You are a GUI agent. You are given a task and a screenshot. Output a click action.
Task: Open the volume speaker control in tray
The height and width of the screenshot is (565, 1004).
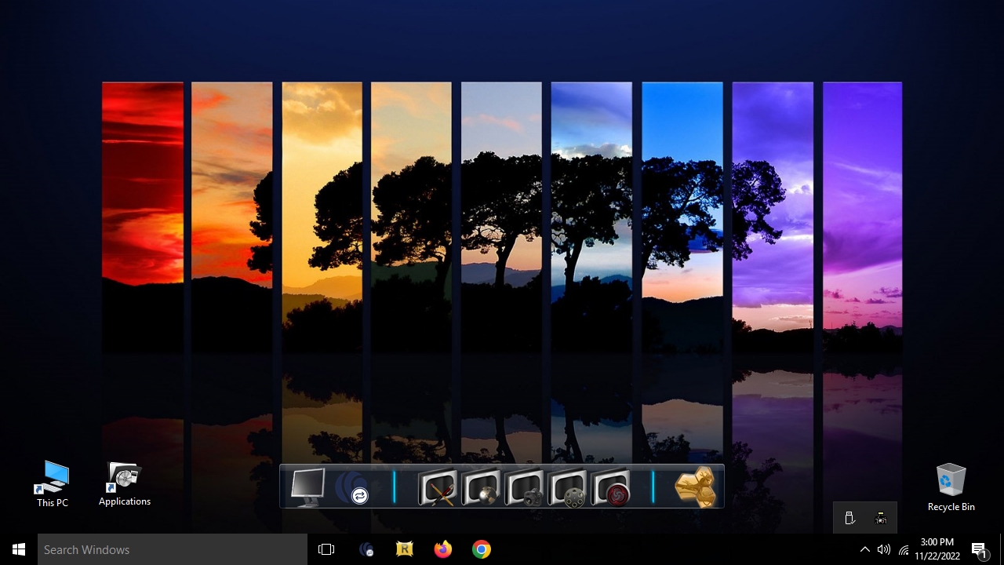pos(884,549)
